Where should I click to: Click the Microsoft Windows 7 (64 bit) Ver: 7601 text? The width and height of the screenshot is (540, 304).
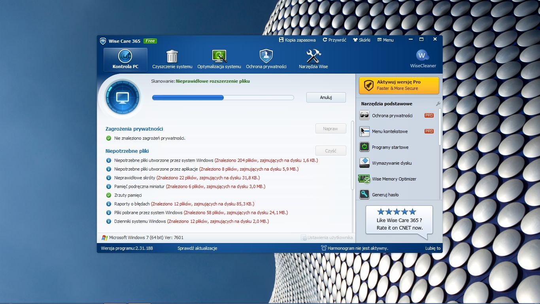click(146, 238)
